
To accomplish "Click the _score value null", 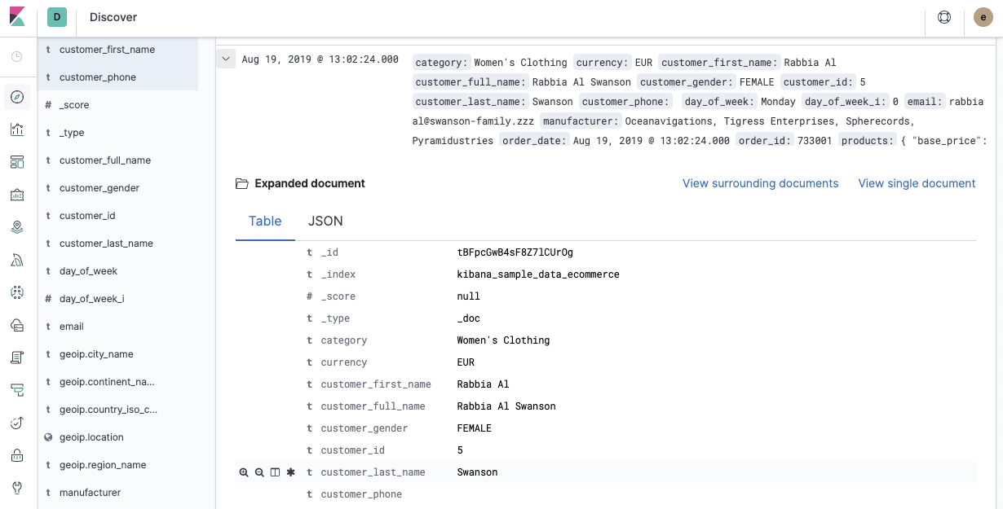I will pos(468,296).
